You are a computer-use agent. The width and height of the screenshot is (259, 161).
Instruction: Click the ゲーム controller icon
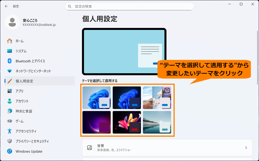pyautogui.click(x=10, y=121)
